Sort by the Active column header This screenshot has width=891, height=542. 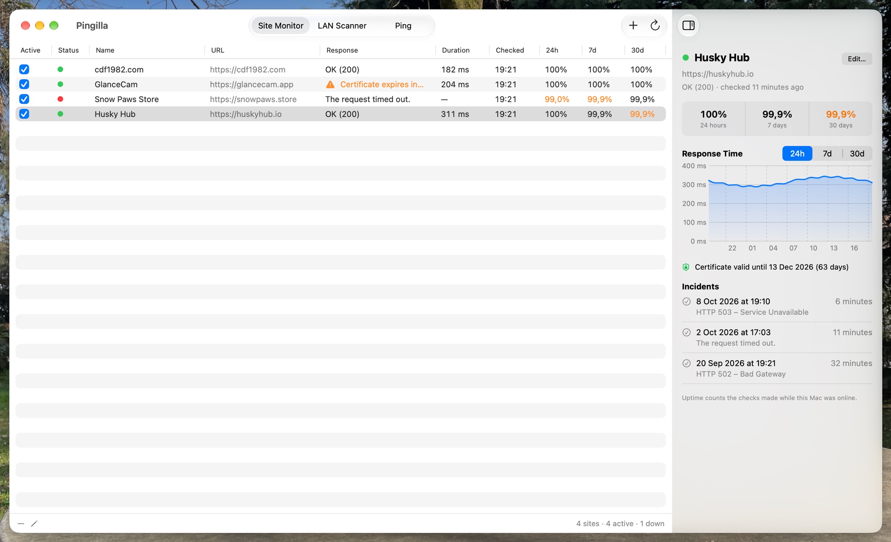[x=30, y=50]
